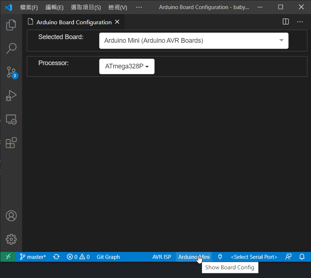Open Manage gear settings icon
This screenshot has width=311, height=278.
[x=11, y=239]
